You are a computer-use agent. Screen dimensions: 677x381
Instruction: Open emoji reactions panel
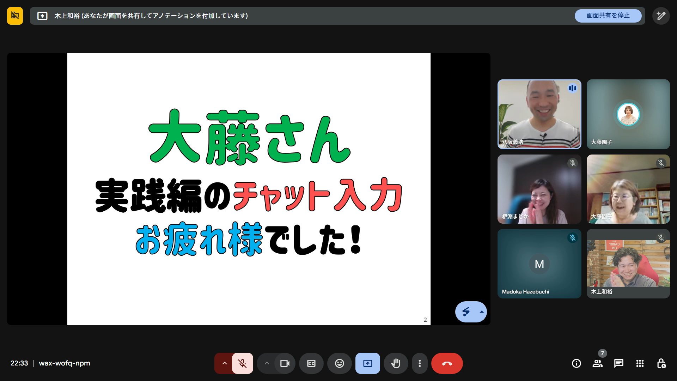tap(339, 363)
